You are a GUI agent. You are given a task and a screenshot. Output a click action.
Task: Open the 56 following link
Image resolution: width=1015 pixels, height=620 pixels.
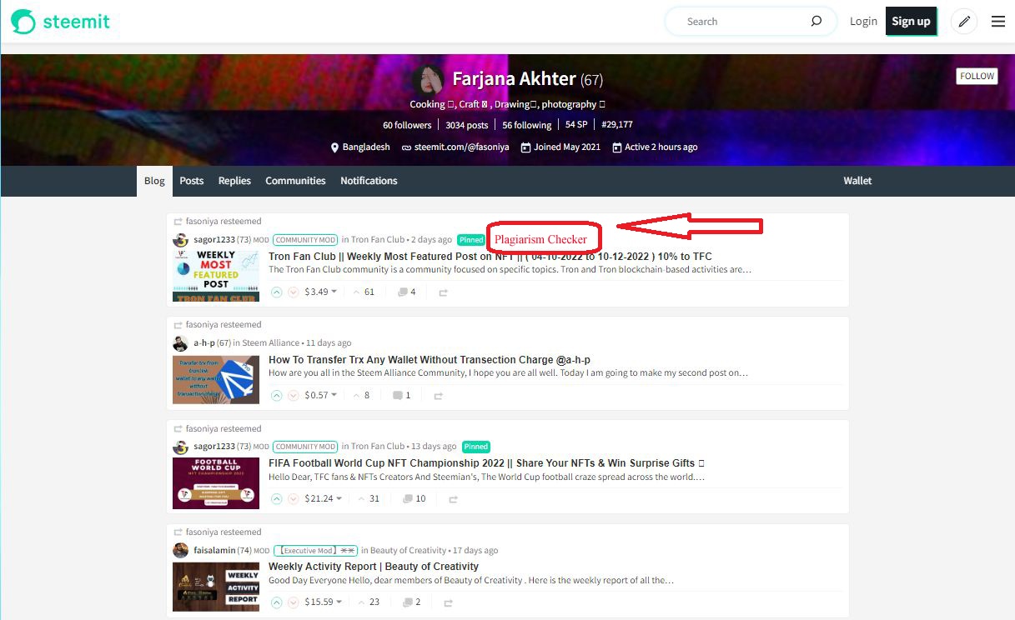tap(527, 125)
